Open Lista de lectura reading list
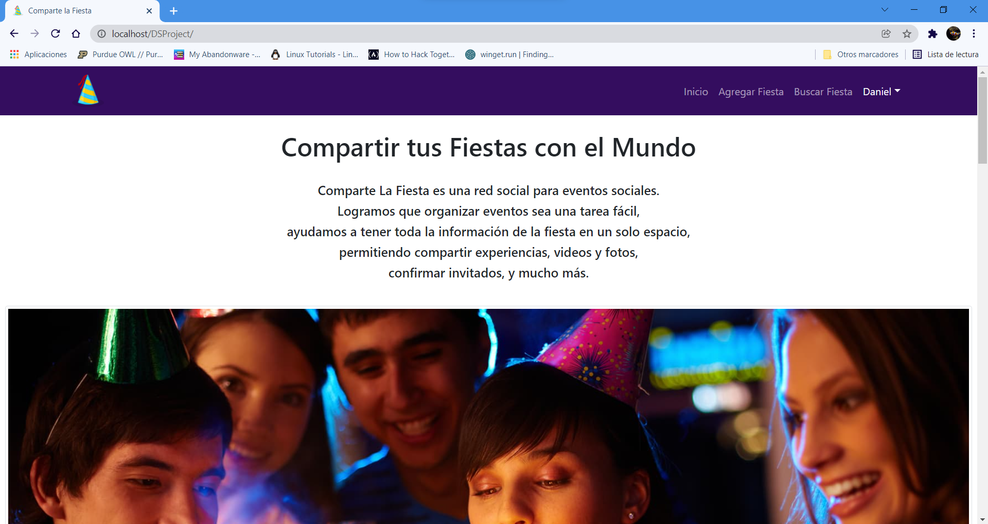This screenshot has width=988, height=524. [x=946, y=55]
